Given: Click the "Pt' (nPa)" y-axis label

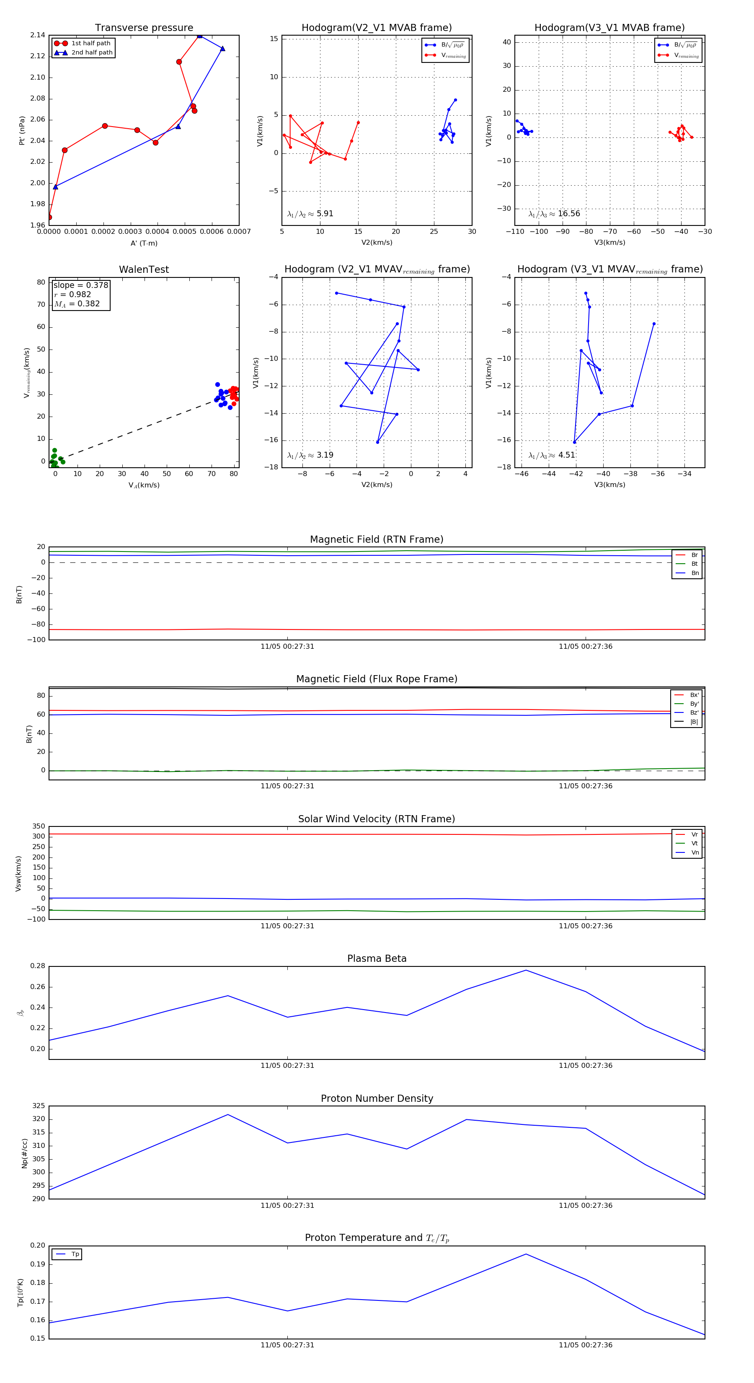Looking at the screenshot, I should click(x=22, y=130).
